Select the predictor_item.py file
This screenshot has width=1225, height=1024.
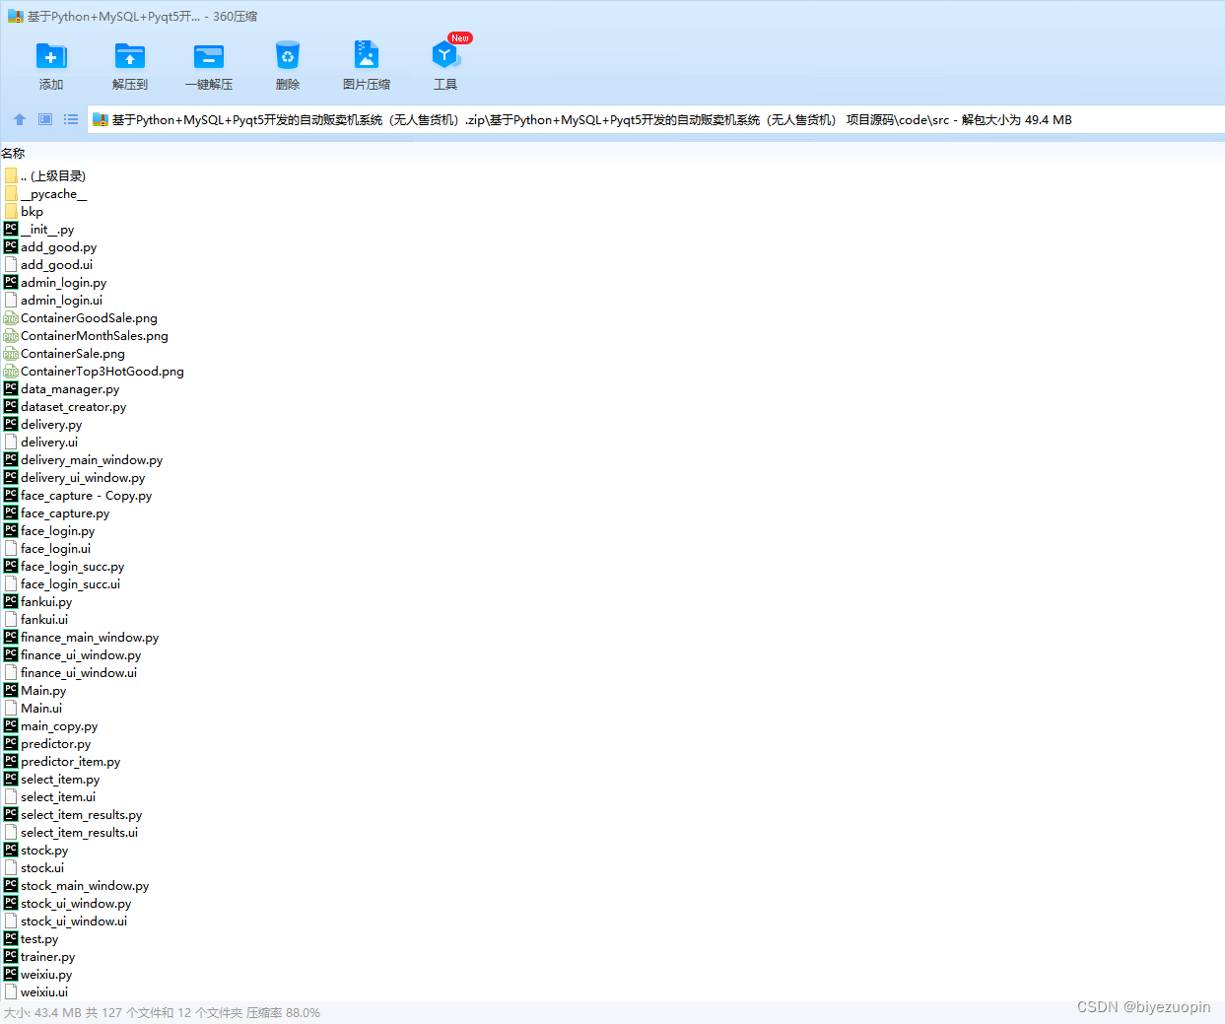click(x=62, y=761)
